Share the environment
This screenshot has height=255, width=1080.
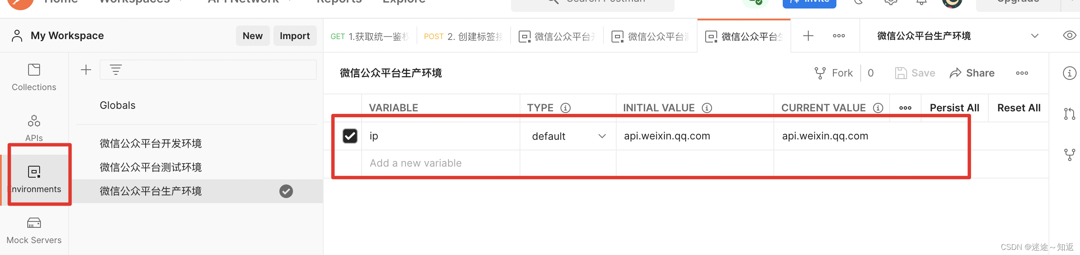(x=972, y=73)
